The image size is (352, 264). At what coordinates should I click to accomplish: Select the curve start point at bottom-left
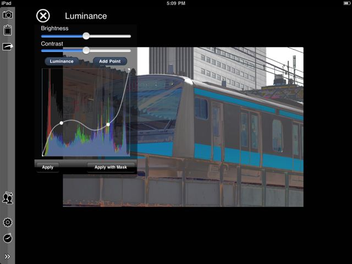coord(43,155)
